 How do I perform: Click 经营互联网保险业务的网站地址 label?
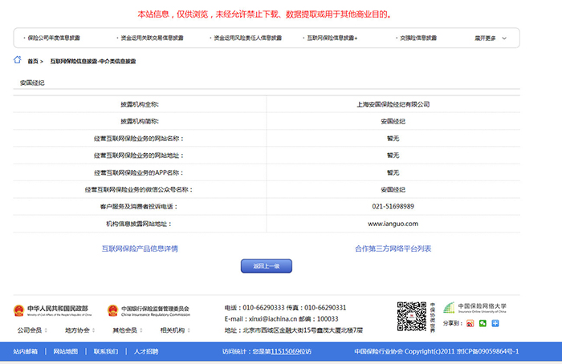click(139, 156)
